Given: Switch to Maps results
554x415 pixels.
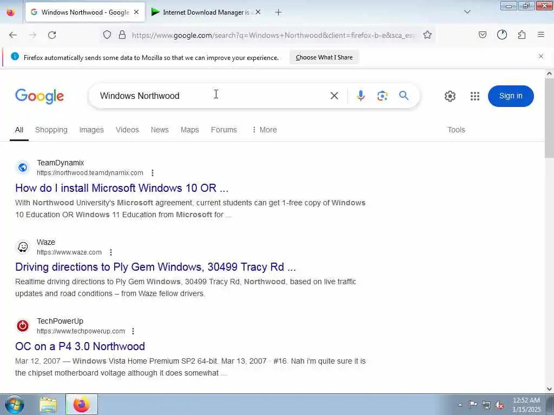Looking at the screenshot, I should click(190, 130).
